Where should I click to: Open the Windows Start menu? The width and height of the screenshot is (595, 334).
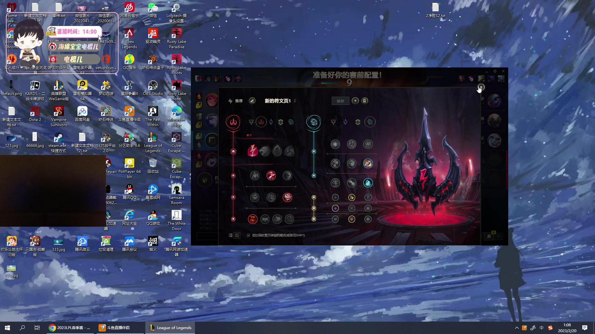(7, 328)
